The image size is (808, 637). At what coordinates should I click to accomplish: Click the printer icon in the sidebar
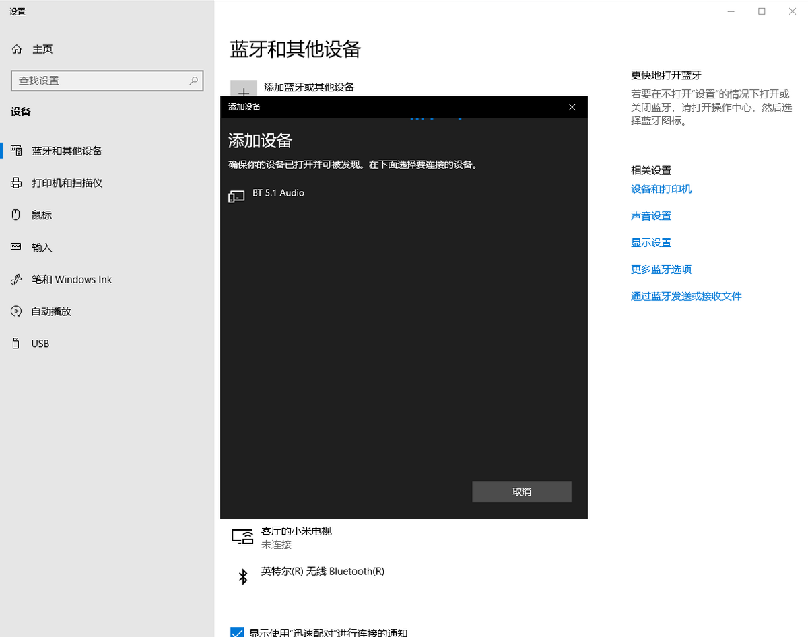(17, 183)
